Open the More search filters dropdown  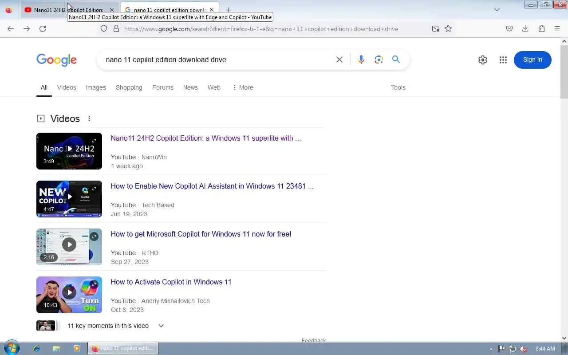(x=243, y=87)
